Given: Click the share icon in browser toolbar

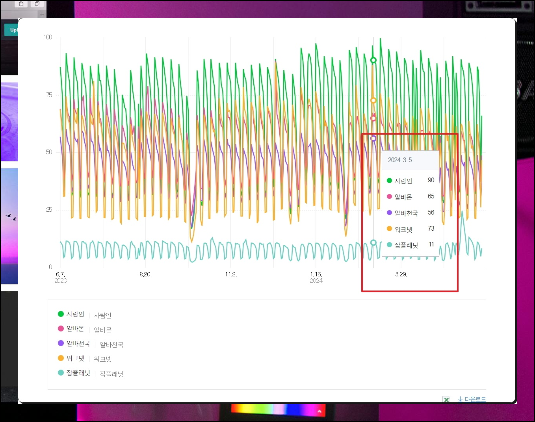Looking at the screenshot, I should [x=21, y=4].
